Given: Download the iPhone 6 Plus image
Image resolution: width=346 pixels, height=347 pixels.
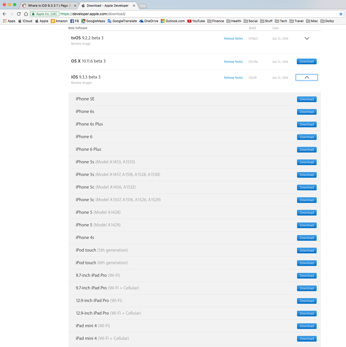Looking at the screenshot, I should (307, 150).
